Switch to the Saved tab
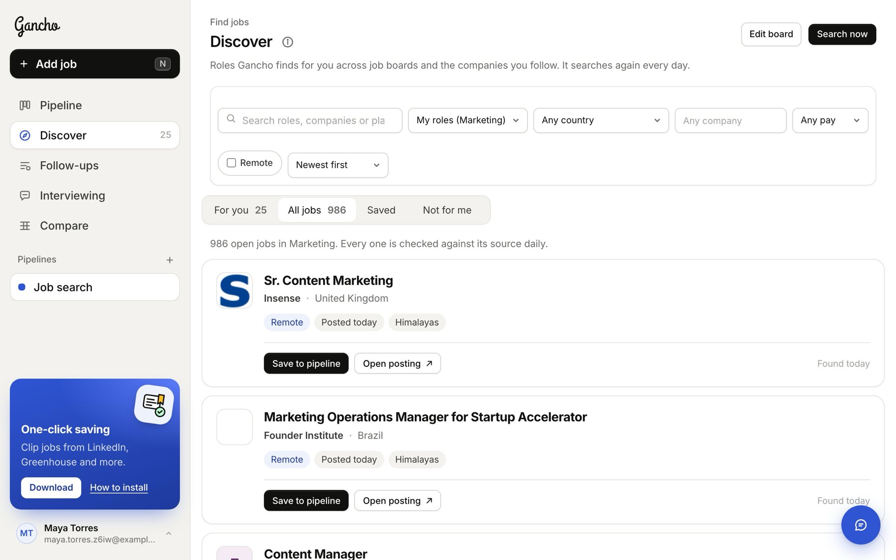The height and width of the screenshot is (560, 896). [381, 210]
